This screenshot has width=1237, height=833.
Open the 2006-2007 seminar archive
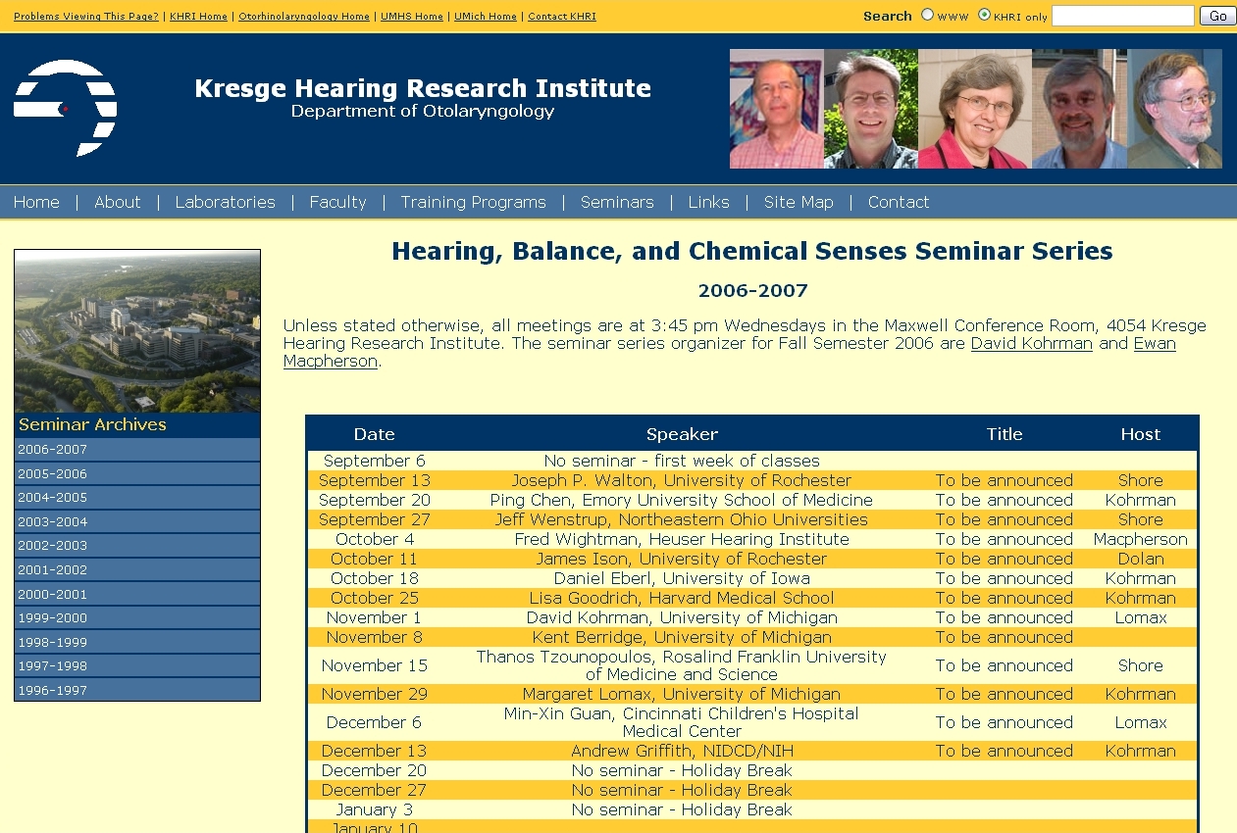pyautogui.click(x=137, y=450)
